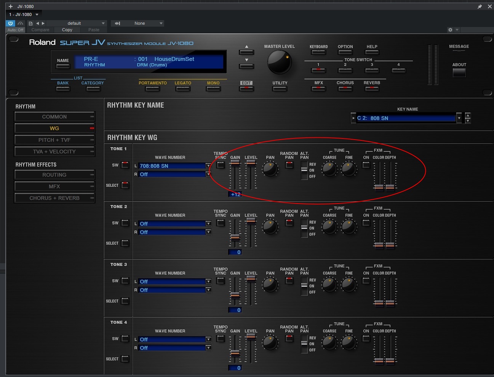The width and height of the screenshot is (494, 377).
Task: Open the TVA + VELOCITY page
Action: coord(54,151)
